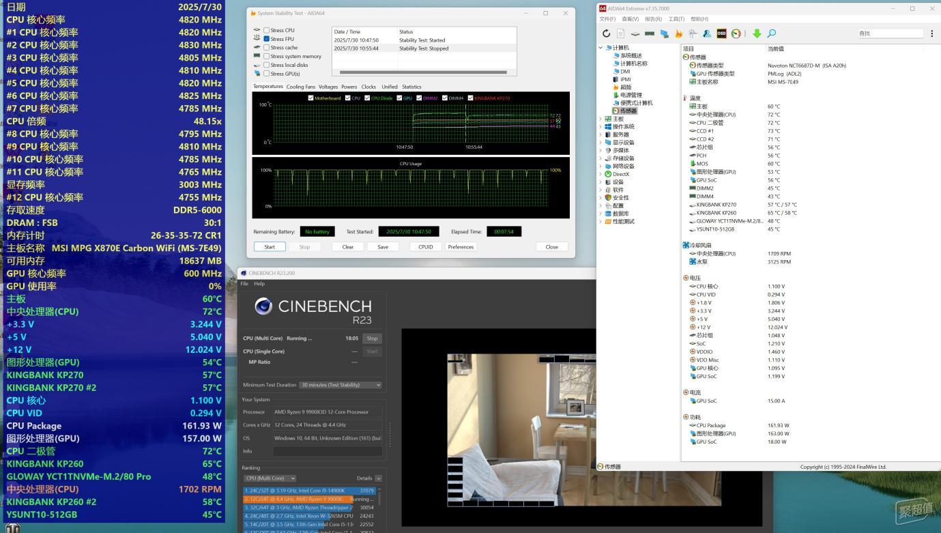Viewport: 941px width, 533px height.
Task: Switch to Cooling Fans tab
Action: click(301, 87)
